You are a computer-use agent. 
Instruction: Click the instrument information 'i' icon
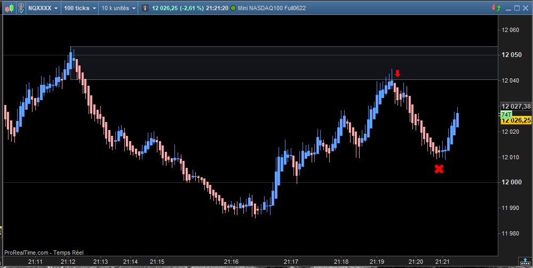[x=145, y=8]
